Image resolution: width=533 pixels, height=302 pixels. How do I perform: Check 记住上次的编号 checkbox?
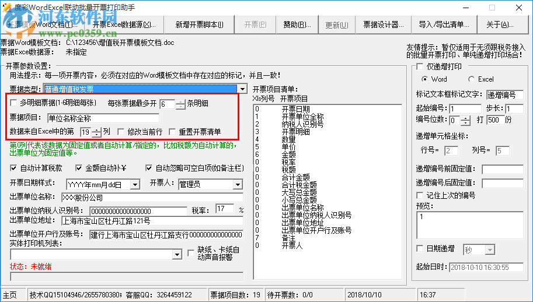point(420,195)
